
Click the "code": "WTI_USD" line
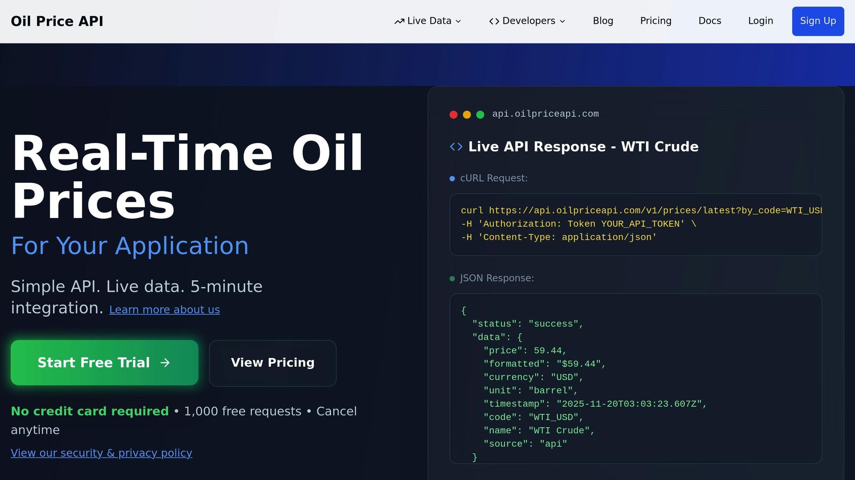(x=533, y=417)
